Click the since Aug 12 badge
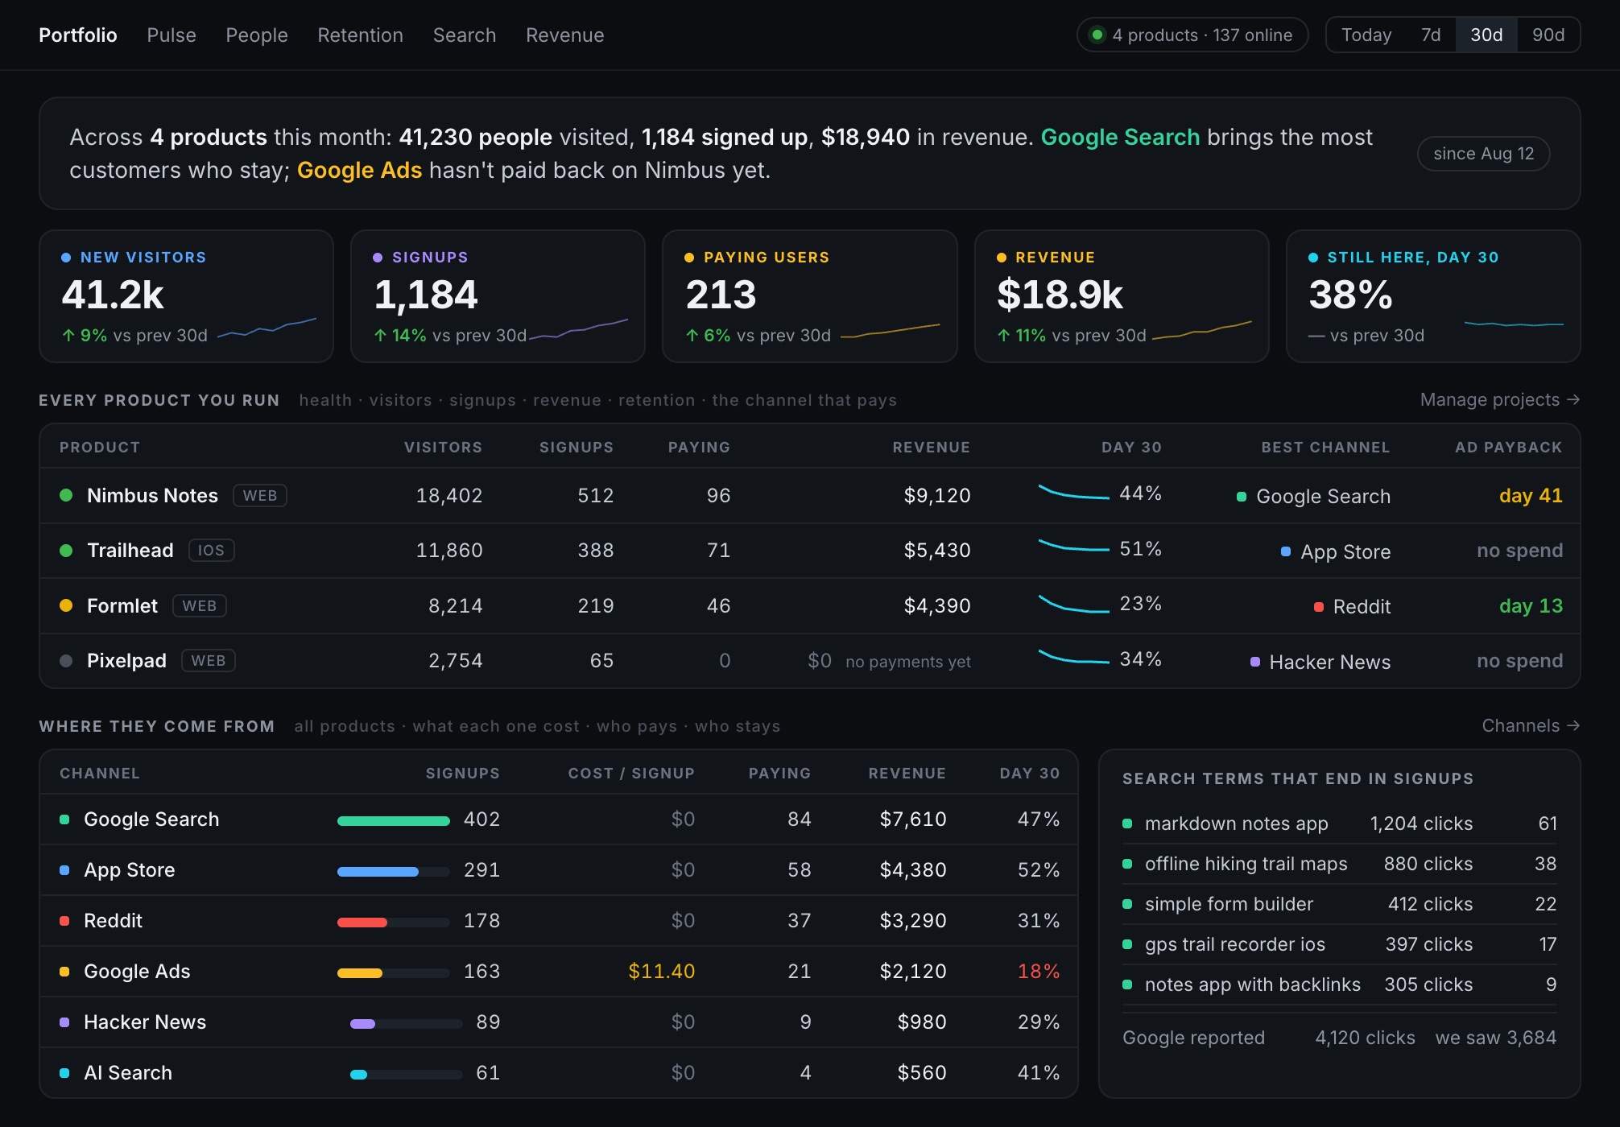The width and height of the screenshot is (1620, 1127). [1484, 154]
